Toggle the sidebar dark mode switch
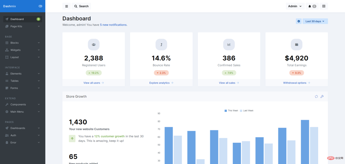345x164 pixels. point(40,6)
